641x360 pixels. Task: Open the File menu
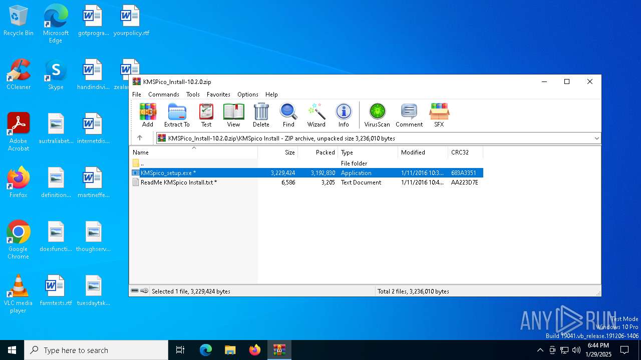[x=137, y=94]
